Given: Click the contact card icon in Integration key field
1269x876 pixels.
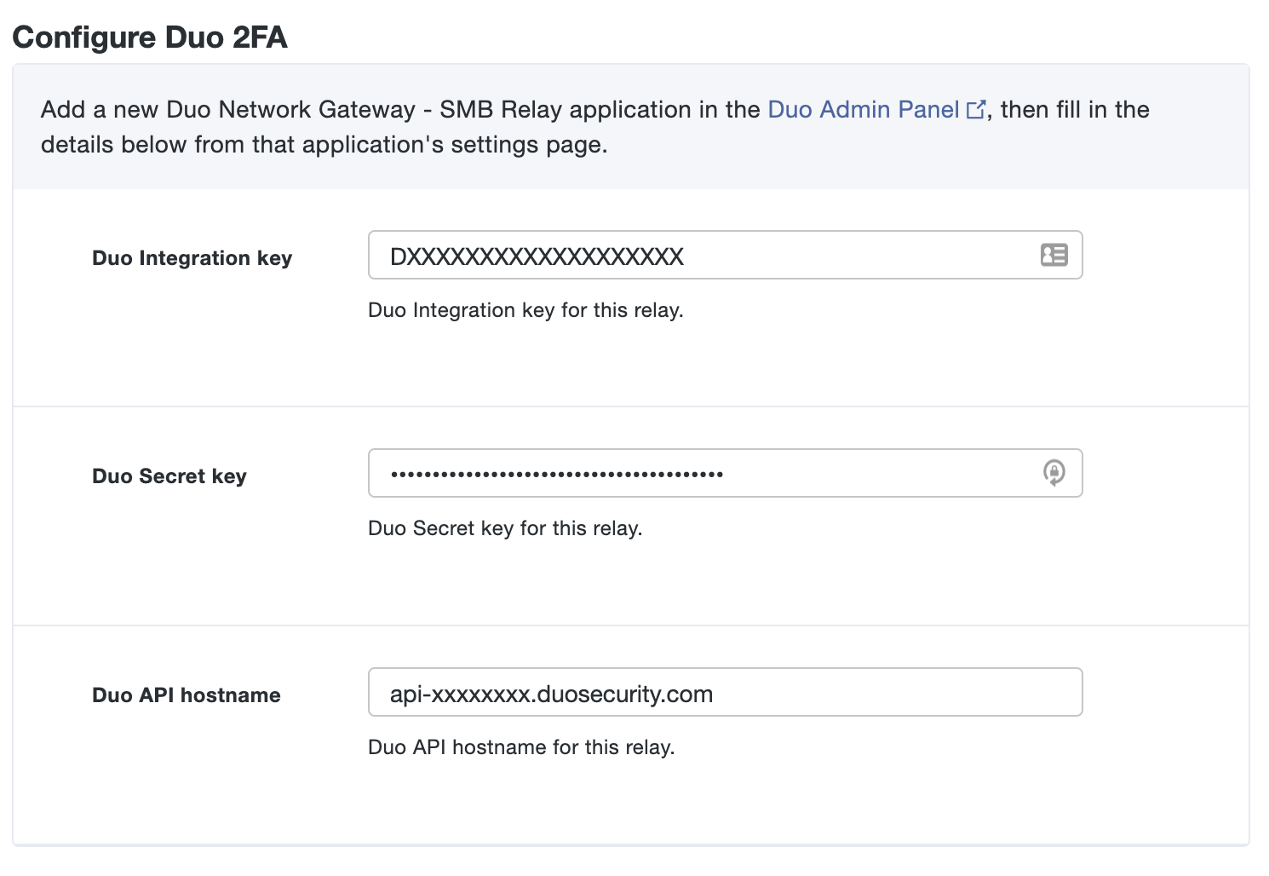Looking at the screenshot, I should click(x=1053, y=255).
